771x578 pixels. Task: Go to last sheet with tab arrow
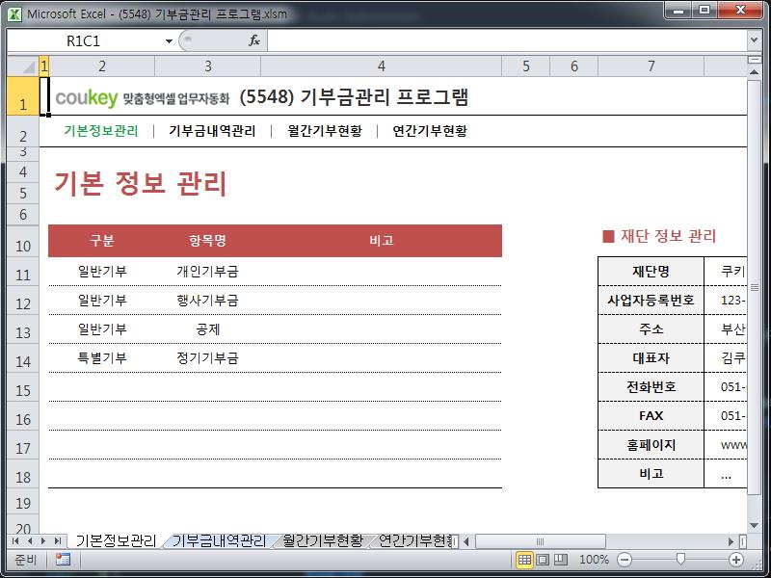[58, 541]
